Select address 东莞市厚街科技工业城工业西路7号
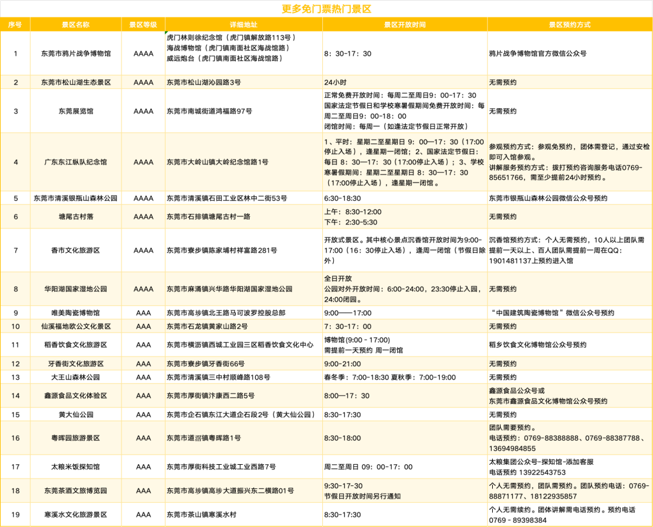 pos(221,467)
